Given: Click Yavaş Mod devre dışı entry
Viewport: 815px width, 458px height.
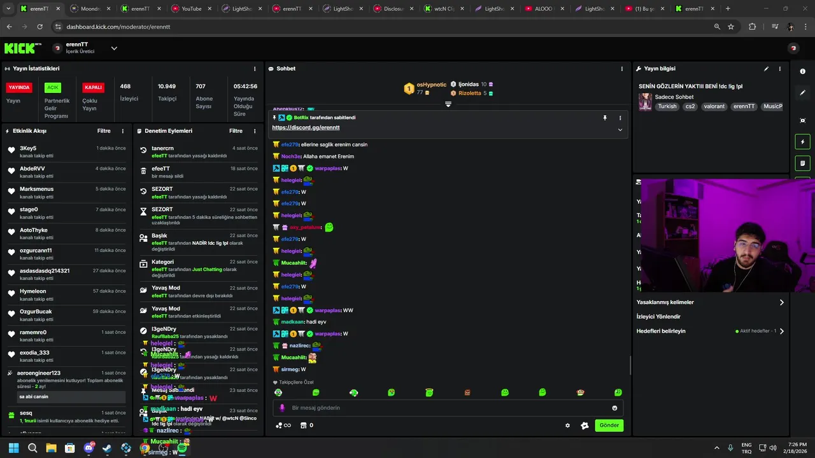Looking at the screenshot, I should point(198,291).
